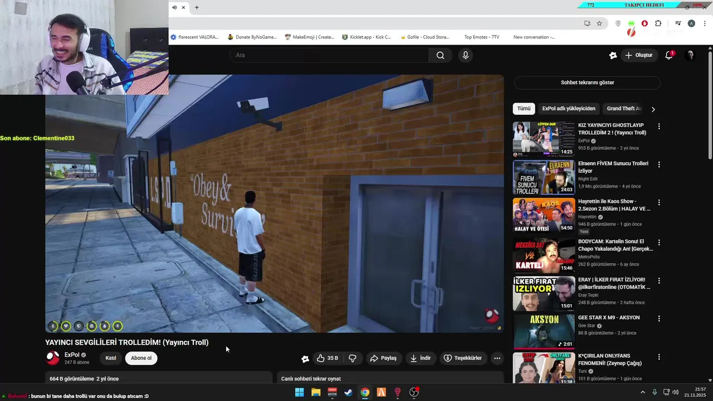The width and height of the screenshot is (713, 401).
Task: Open 'Donate ByNoGame...' bookmark
Action: click(252, 37)
